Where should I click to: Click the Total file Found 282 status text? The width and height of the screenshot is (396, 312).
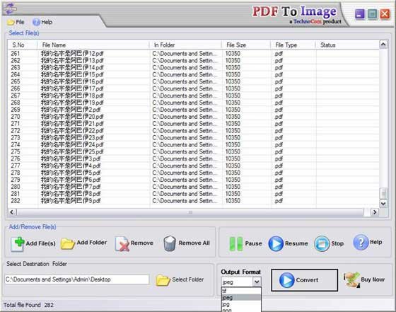[x=28, y=305]
